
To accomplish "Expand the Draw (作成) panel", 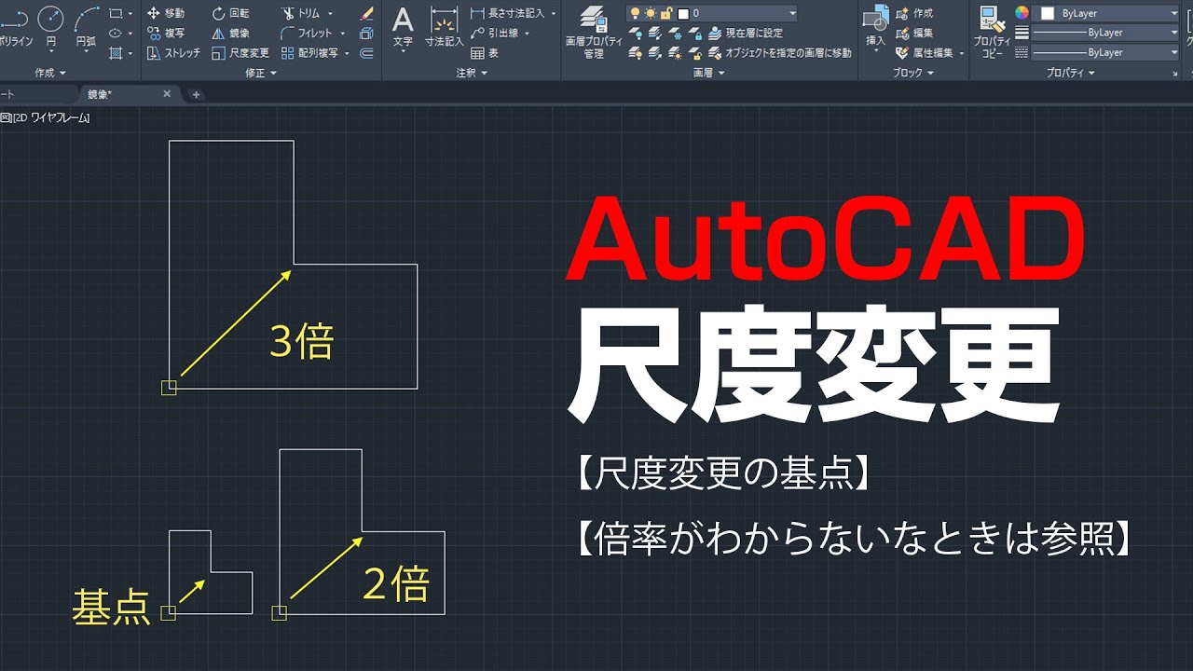I will (x=50, y=73).
